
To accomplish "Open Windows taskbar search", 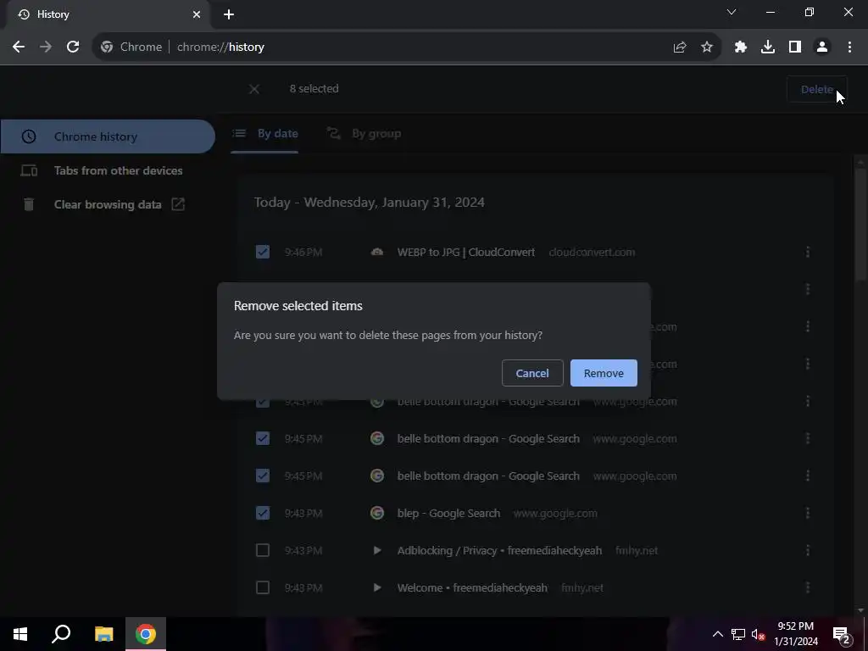I will coord(61,634).
